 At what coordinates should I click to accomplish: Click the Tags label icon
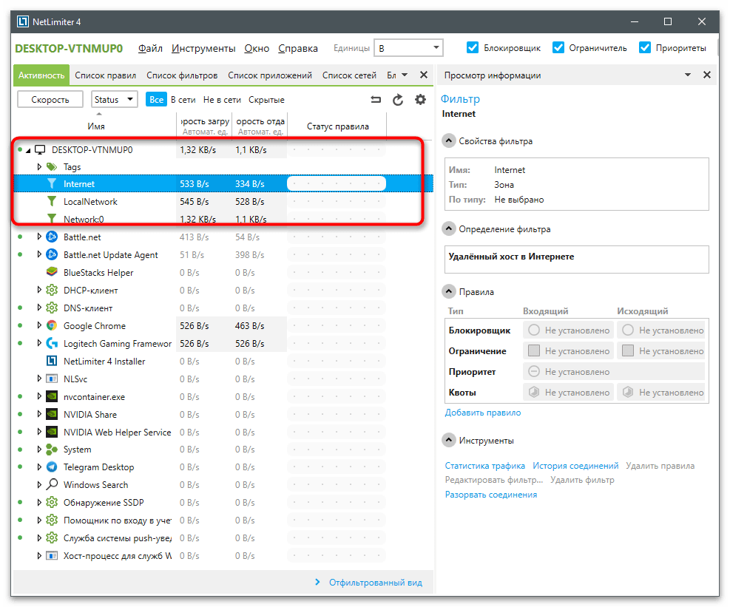52,166
